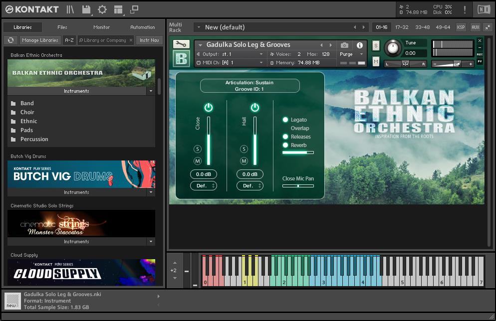Click the camera snapshot icon
This screenshot has width=496, height=321.
tap(344, 45)
